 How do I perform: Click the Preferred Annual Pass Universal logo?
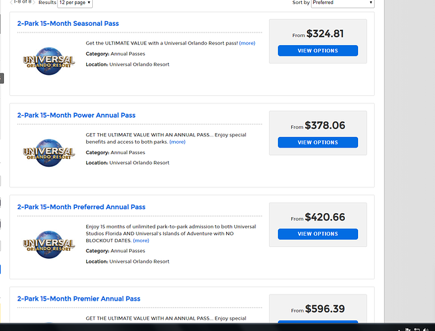[49, 244]
